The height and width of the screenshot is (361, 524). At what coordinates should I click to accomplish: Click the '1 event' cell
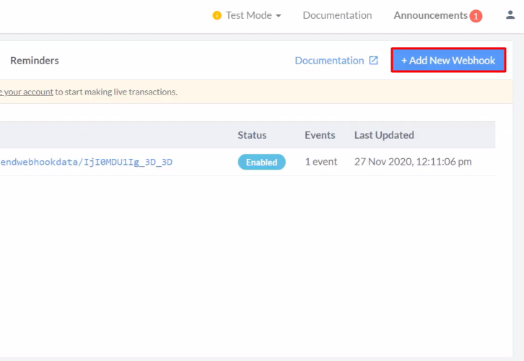(x=321, y=162)
